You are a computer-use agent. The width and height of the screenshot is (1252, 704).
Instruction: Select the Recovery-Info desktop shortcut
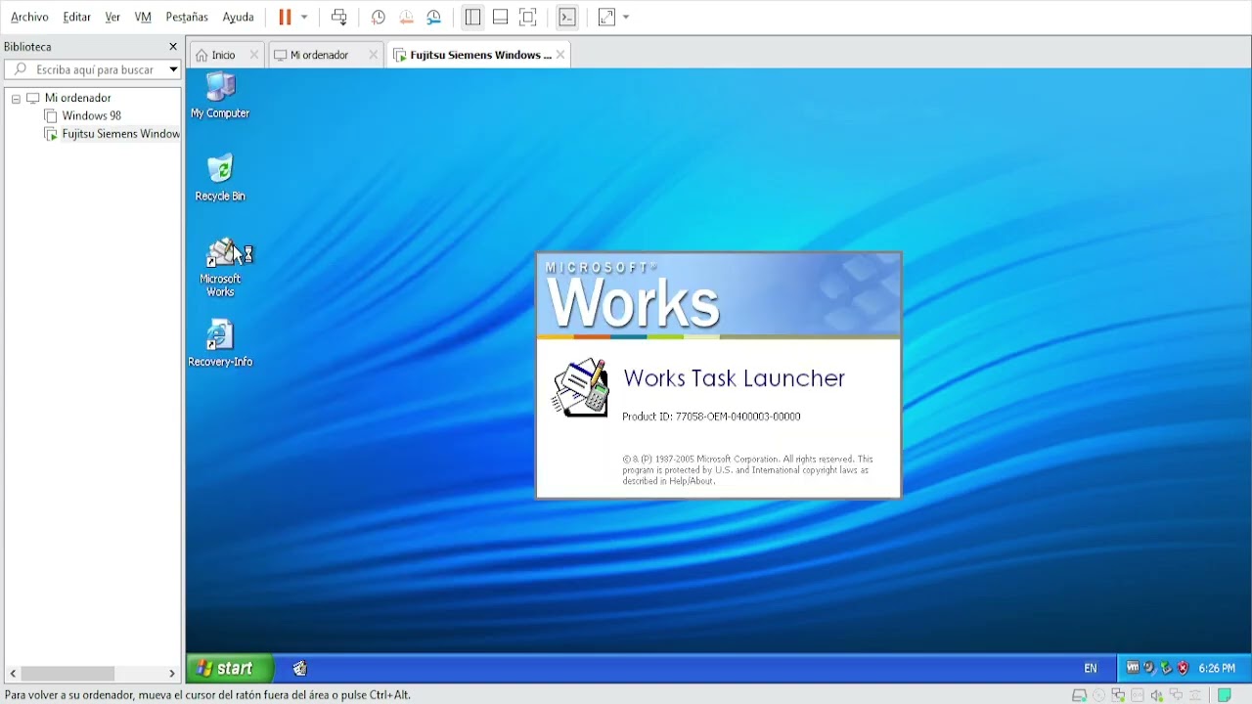pos(220,343)
